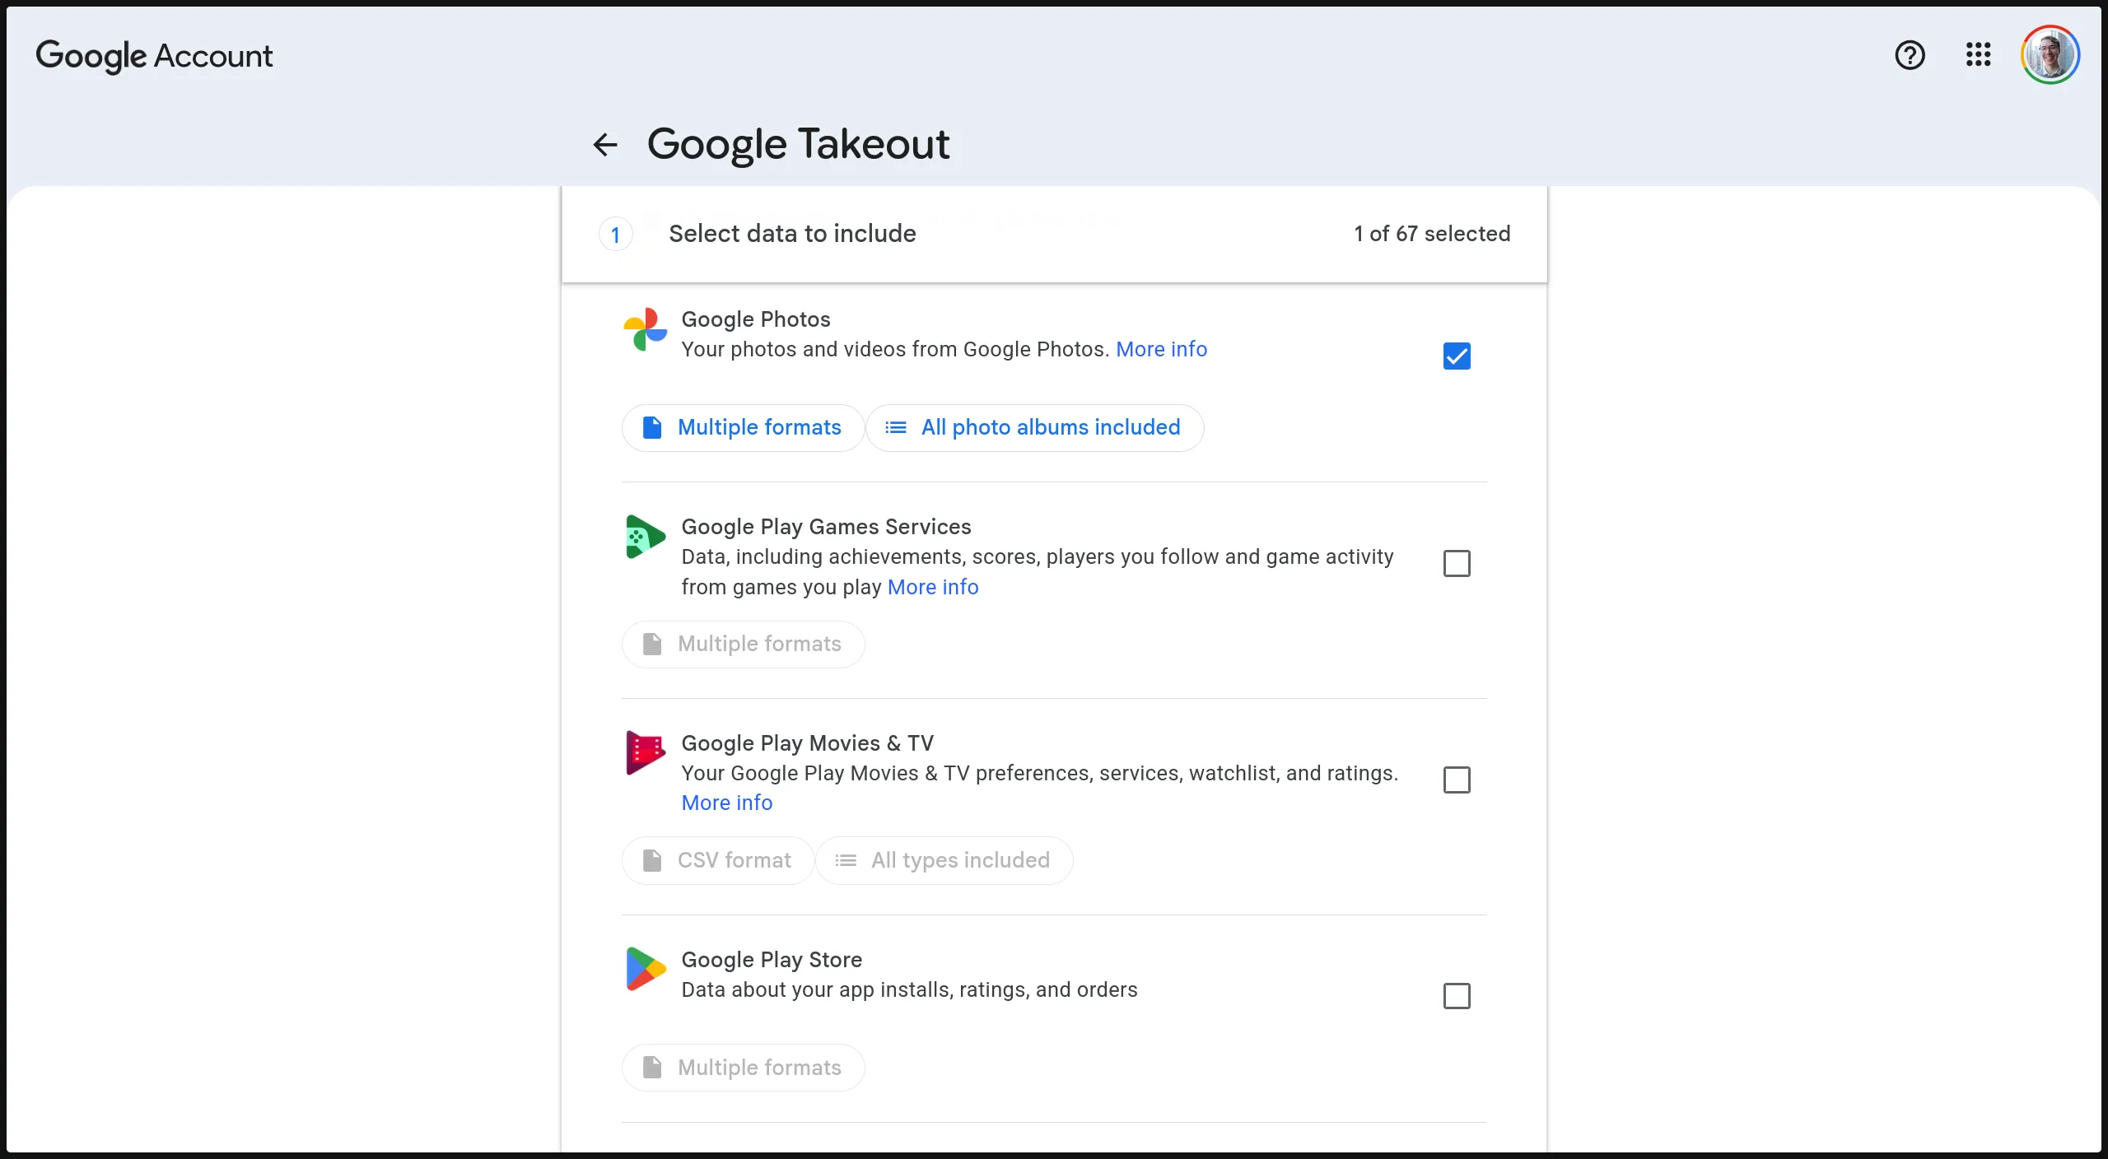Open the Help question mark icon
Viewport: 2108px width, 1159px height.
pos(1910,55)
